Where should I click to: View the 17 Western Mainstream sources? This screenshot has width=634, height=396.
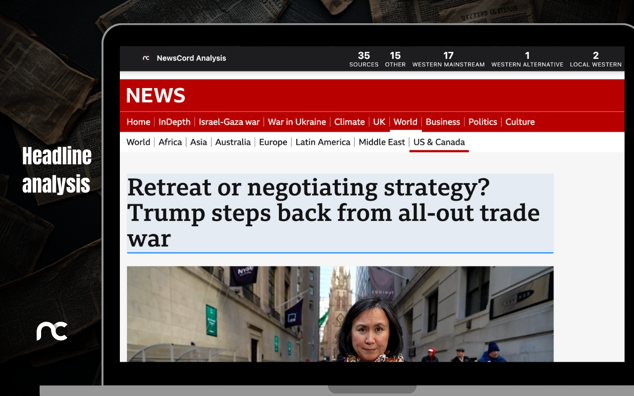pyautogui.click(x=448, y=59)
